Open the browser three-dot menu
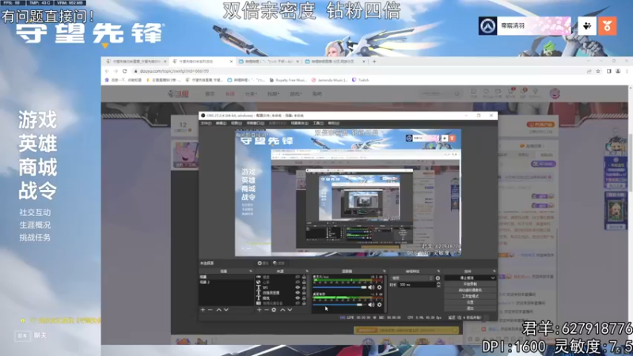This screenshot has width=633, height=356. click(627, 71)
